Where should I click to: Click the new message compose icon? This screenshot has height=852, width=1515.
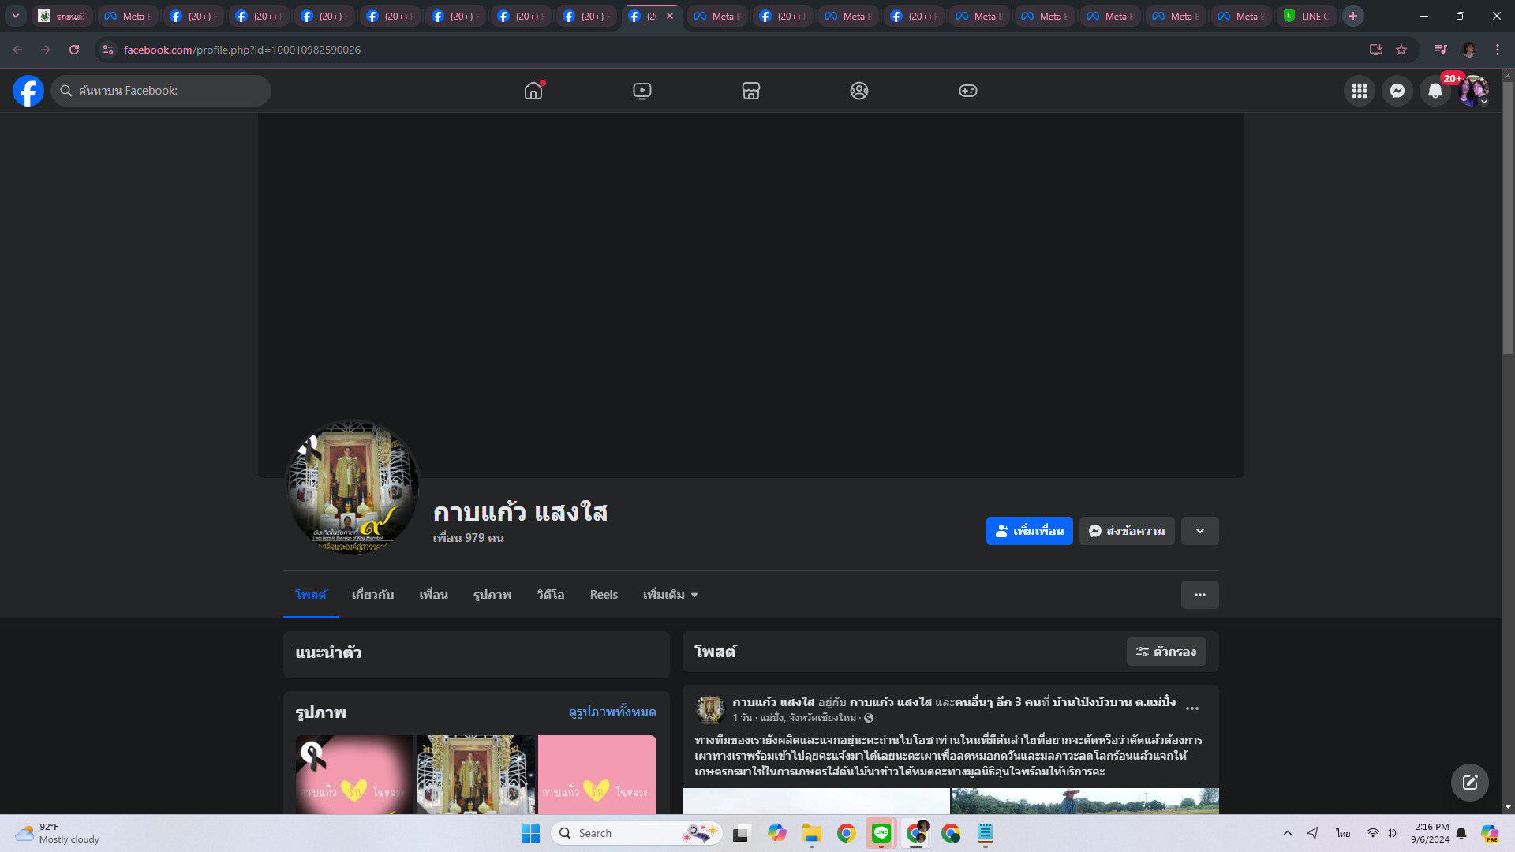1469,782
